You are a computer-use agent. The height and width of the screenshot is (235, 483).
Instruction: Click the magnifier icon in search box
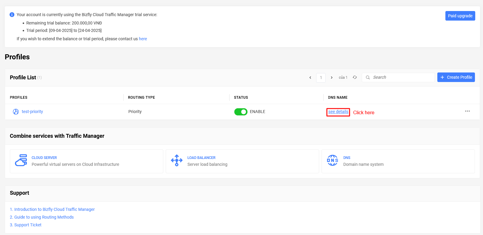point(368,77)
